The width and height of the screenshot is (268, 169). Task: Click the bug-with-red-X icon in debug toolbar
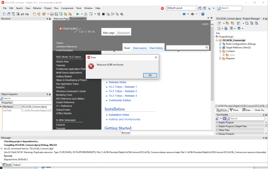click(122, 14)
